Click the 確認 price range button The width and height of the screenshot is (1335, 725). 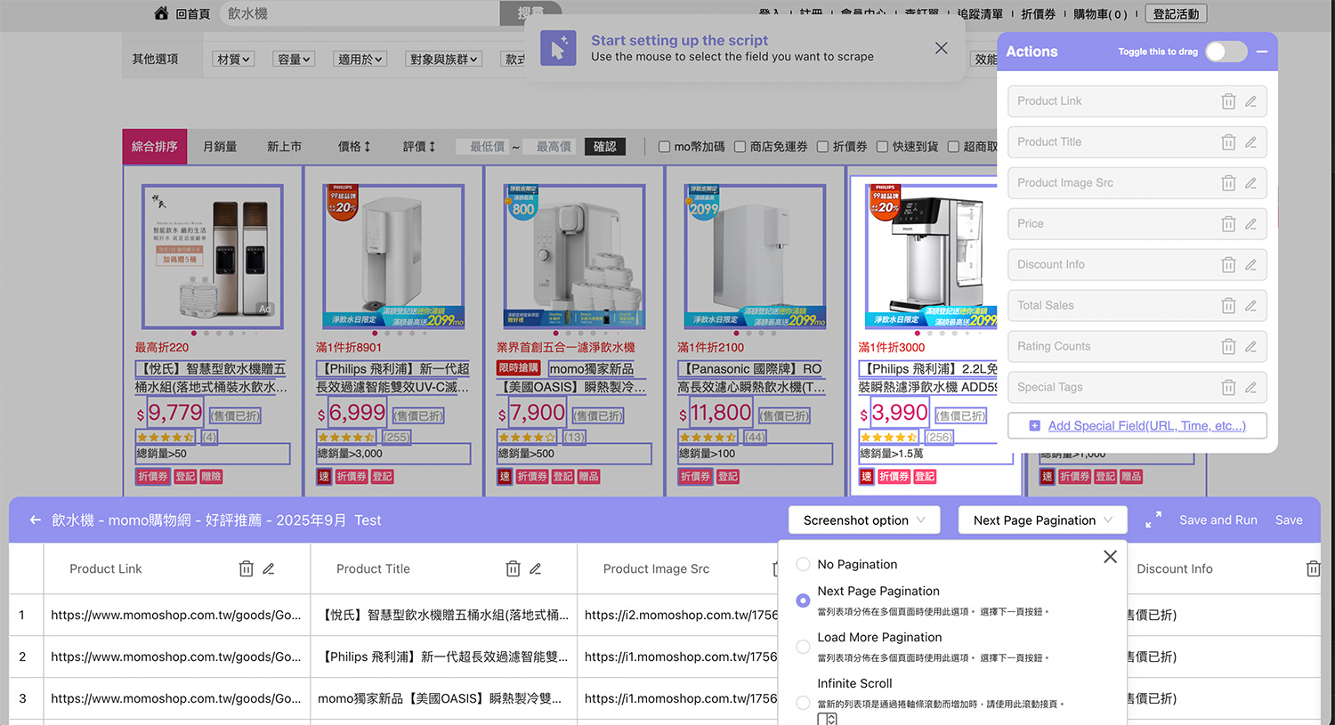pos(605,147)
